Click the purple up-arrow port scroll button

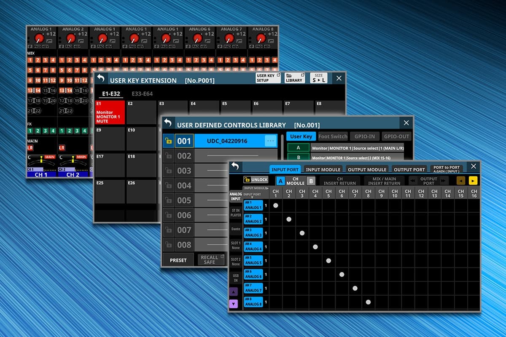[x=234, y=291]
